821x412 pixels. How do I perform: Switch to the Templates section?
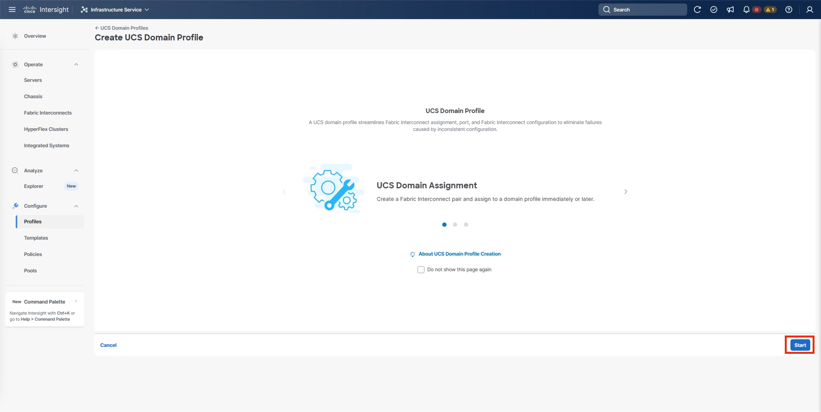point(36,238)
